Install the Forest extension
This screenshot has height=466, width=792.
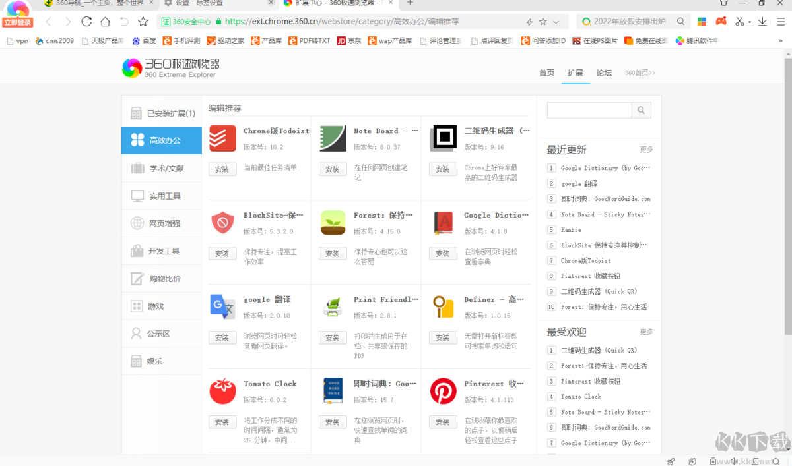click(x=333, y=254)
